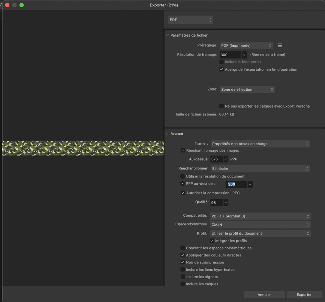Click the estimated file size 68.14 kB
Screen dimensions: 325x302
[226, 114]
